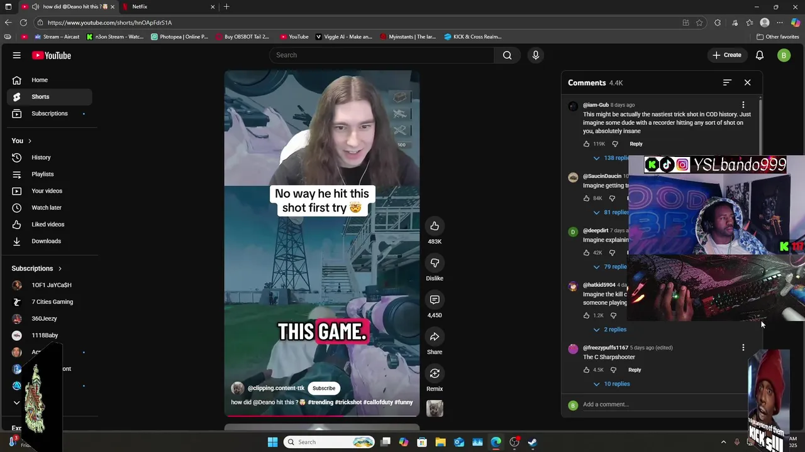This screenshot has height=452, width=805.
Task: Expand the You section chevron
Action: [x=30, y=141]
